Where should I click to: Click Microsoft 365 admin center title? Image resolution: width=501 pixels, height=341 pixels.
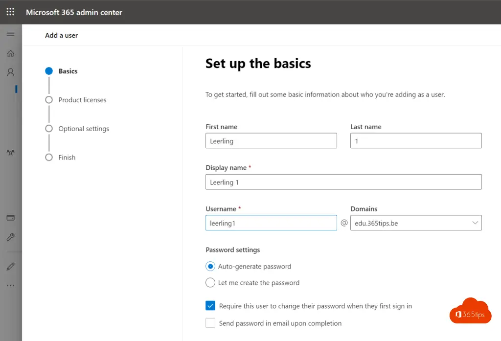point(74,12)
